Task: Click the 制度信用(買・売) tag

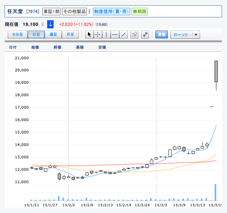Action: (x=111, y=11)
